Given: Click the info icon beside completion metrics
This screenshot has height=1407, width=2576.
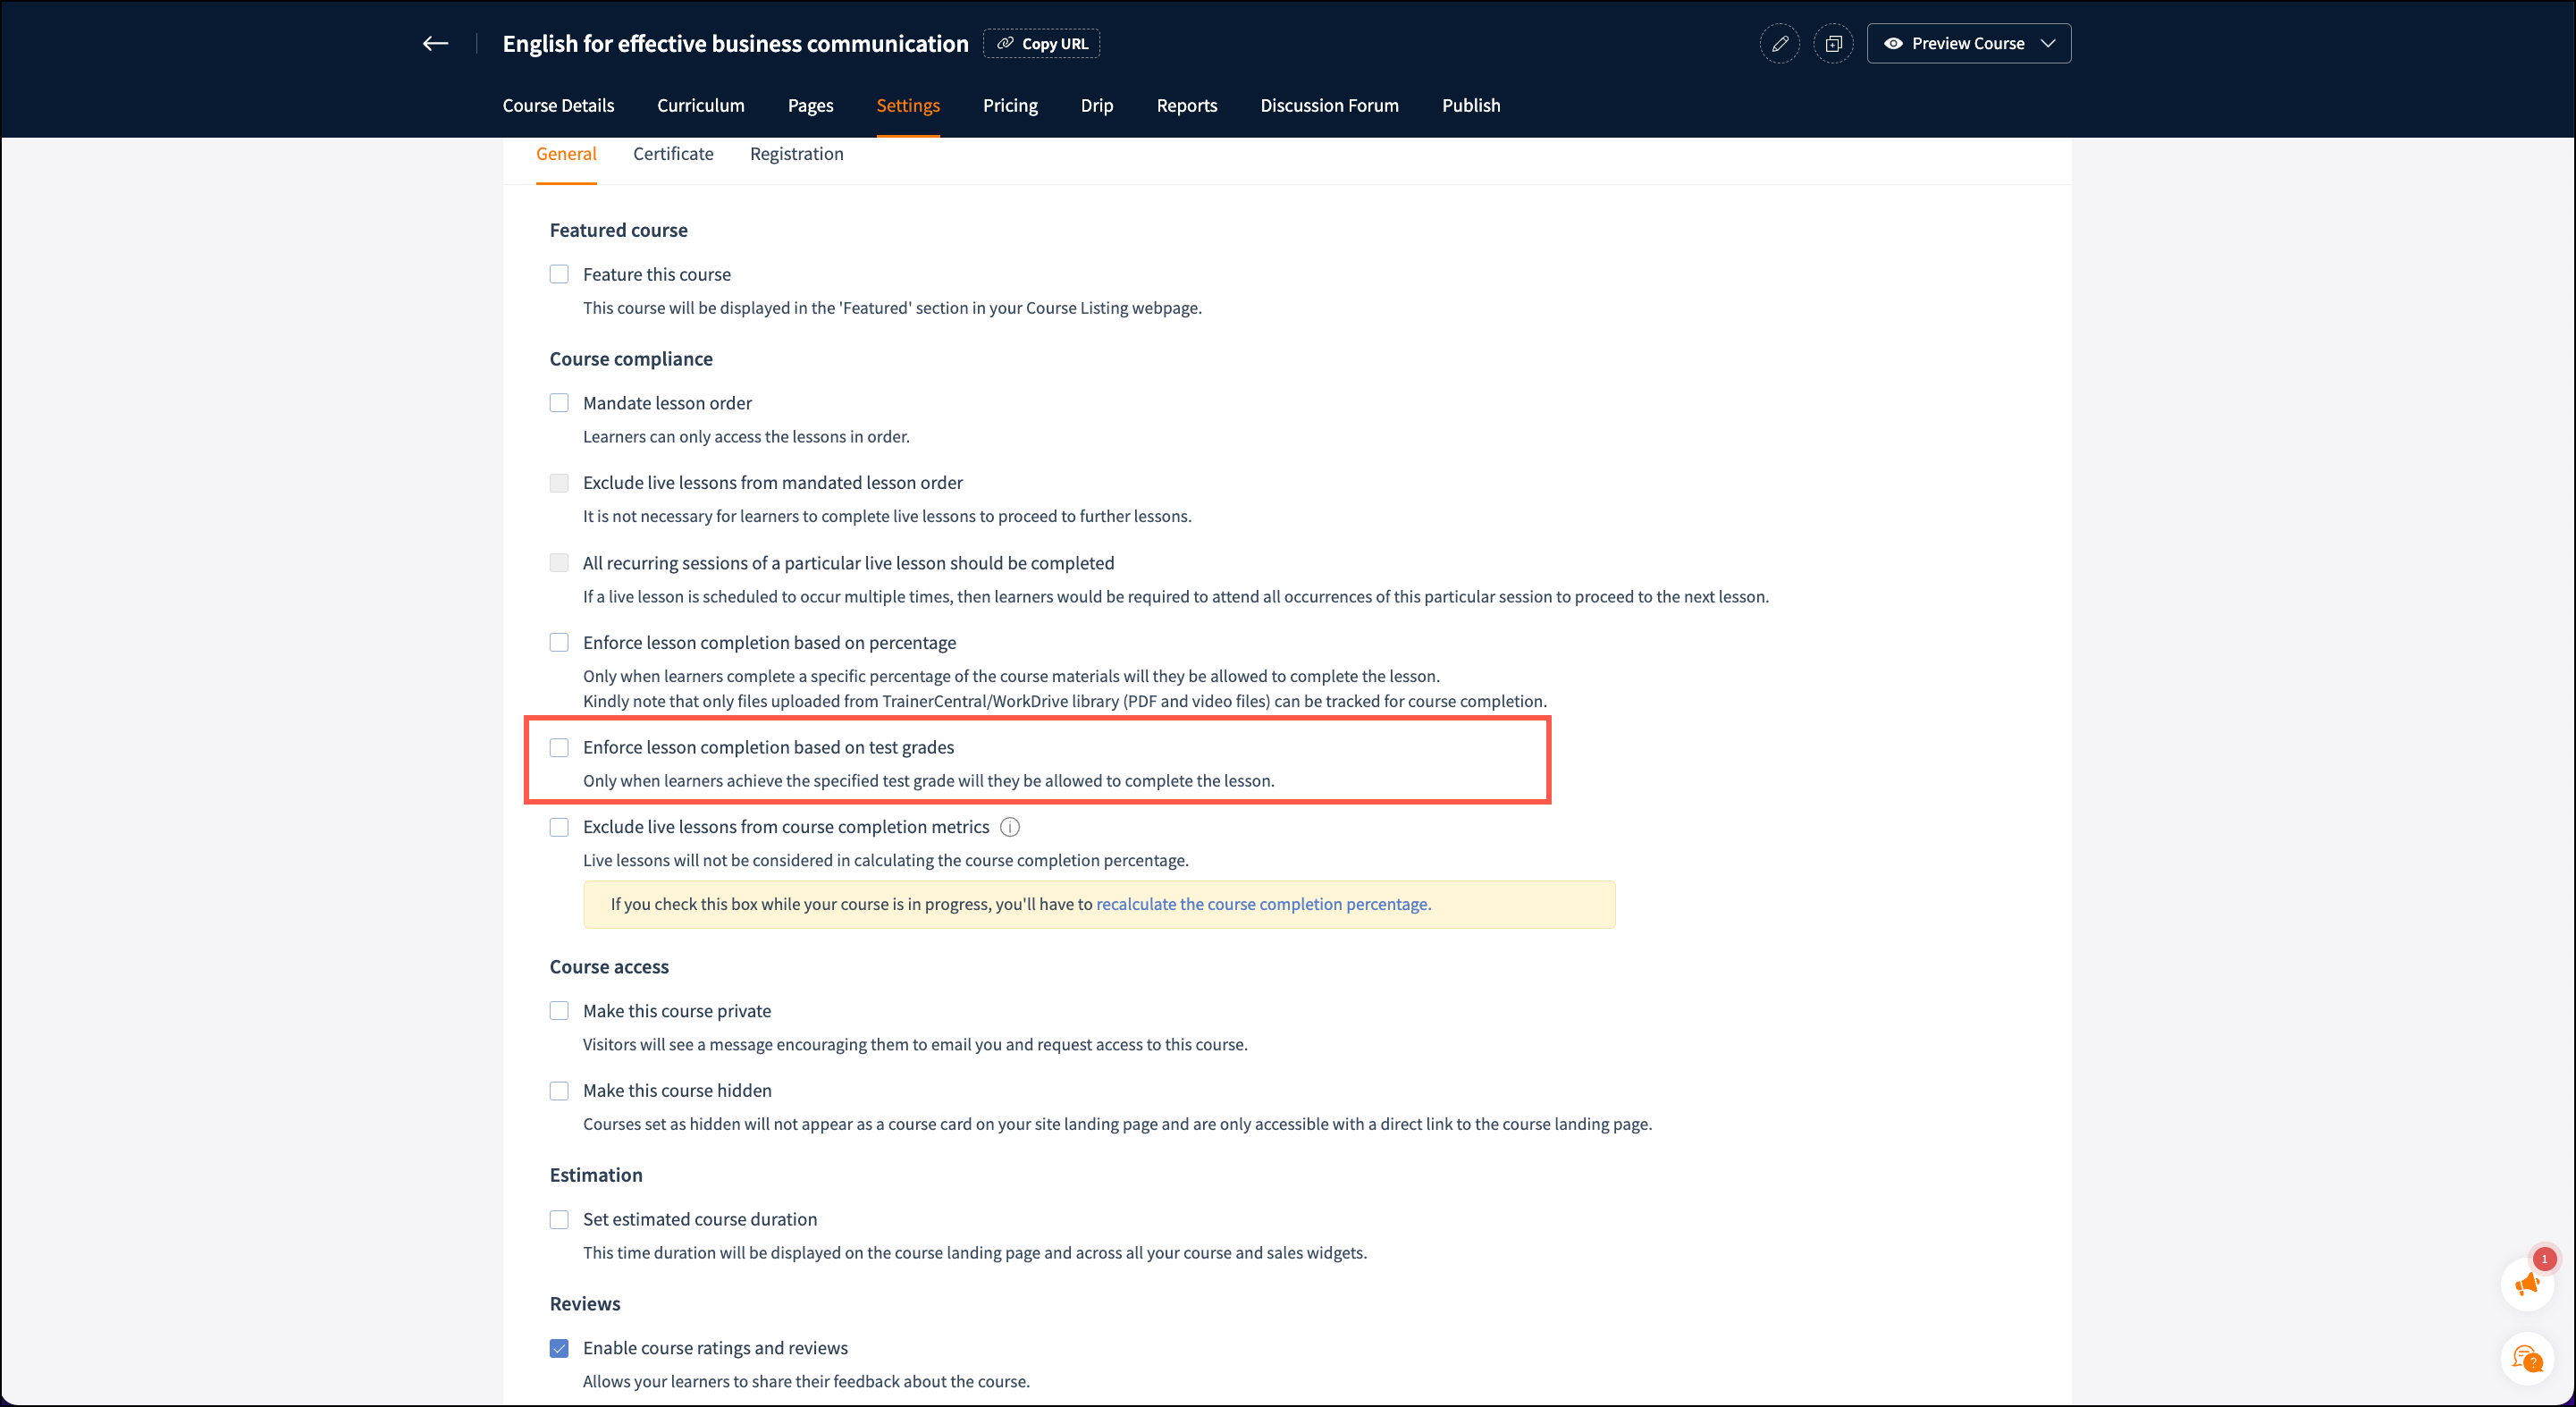Looking at the screenshot, I should [x=1010, y=827].
